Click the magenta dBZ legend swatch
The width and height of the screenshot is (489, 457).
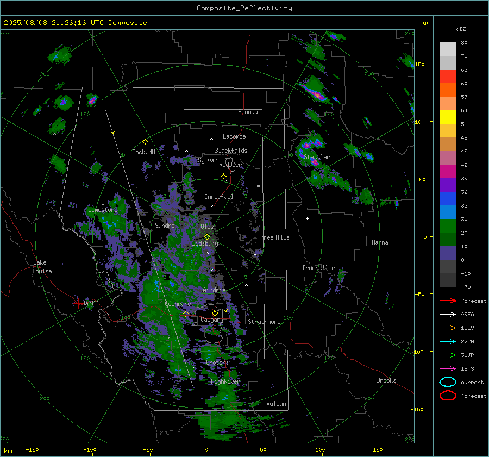[x=448, y=172]
